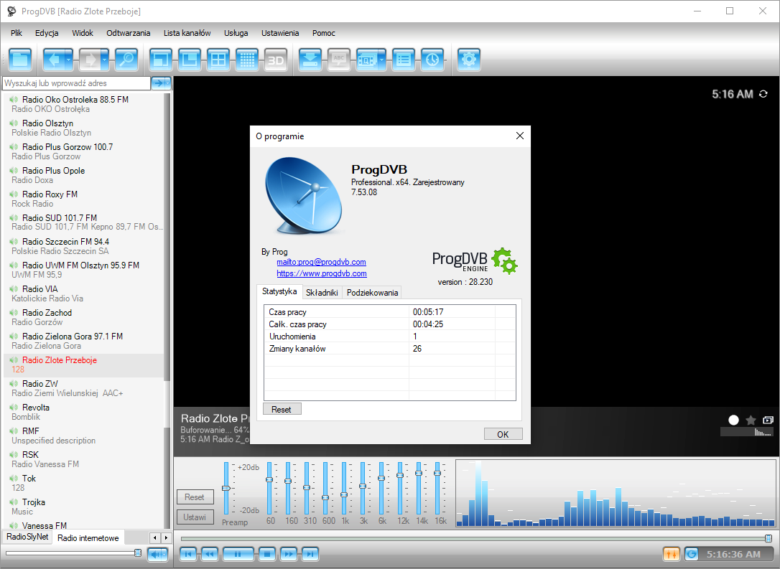The image size is (780, 569).
Task: Open the Plik menu
Action: pyautogui.click(x=17, y=33)
